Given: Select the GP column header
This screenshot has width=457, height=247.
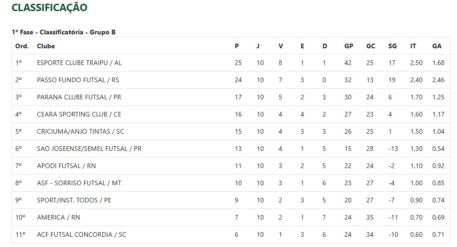Looking at the screenshot, I should pos(349,46).
